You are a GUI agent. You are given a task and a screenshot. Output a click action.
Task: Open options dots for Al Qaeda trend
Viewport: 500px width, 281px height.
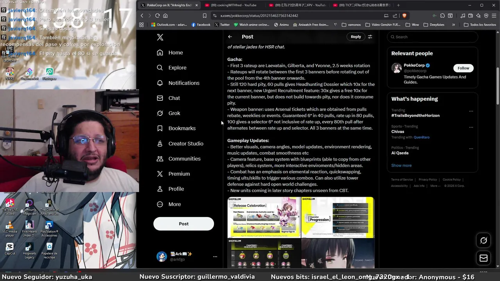[x=471, y=149]
